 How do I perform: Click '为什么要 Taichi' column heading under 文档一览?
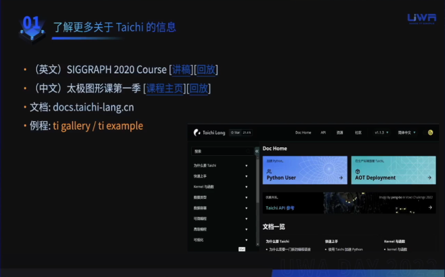(277, 242)
